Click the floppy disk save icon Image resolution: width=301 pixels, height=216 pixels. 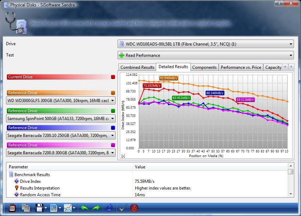(40, 208)
